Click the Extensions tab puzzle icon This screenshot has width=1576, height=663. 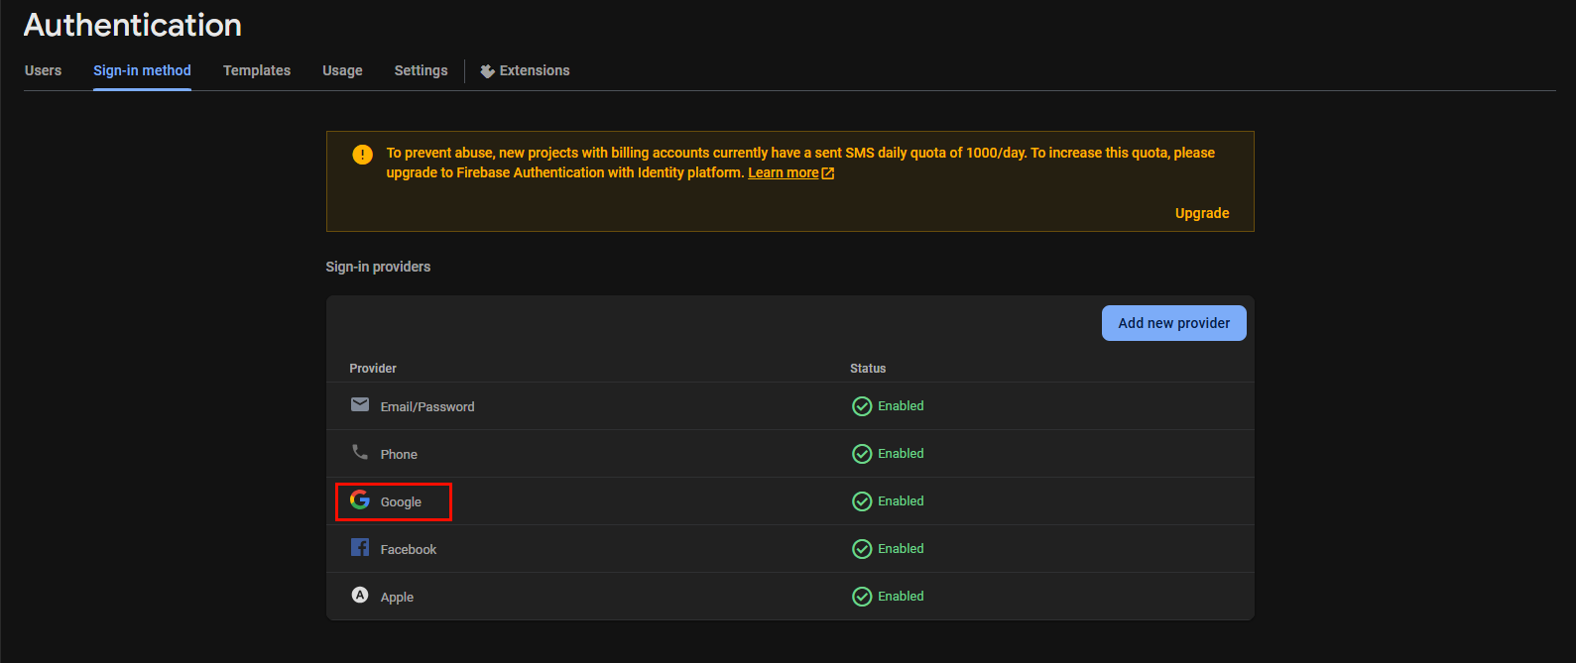point(487,71)
